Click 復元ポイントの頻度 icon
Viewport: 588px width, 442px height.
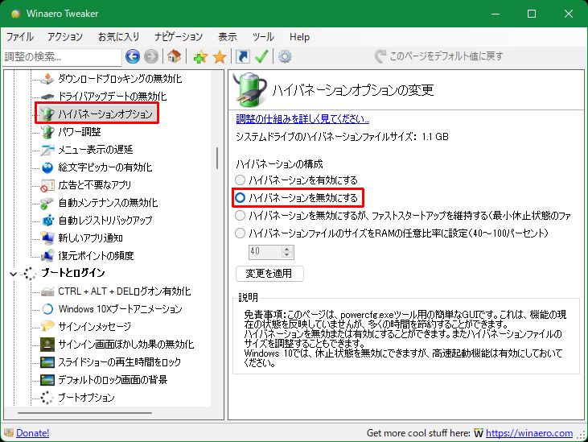point(47,255)
